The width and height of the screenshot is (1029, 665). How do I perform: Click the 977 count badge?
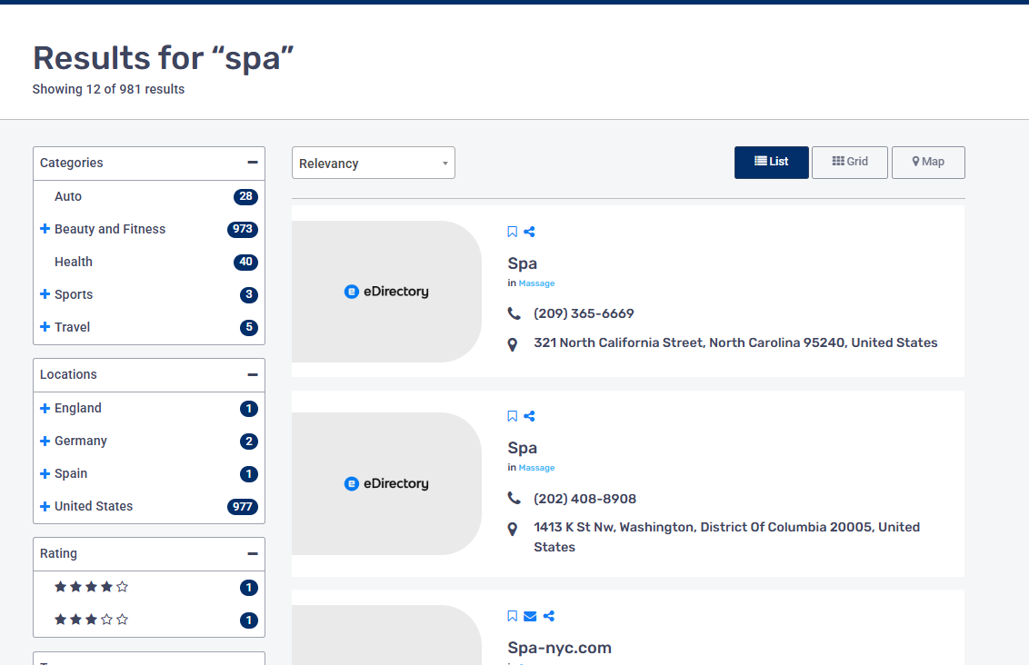pos(243,506)
